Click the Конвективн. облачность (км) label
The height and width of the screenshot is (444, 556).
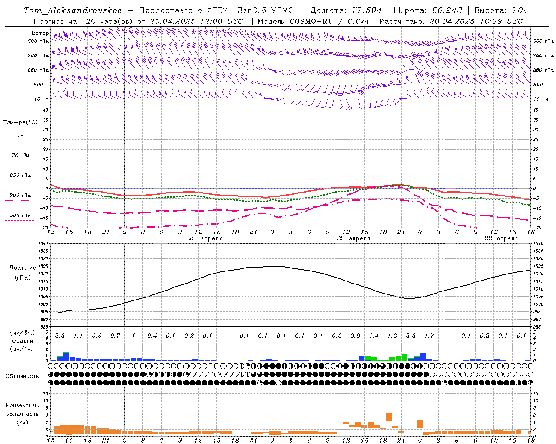click(22, 414)
